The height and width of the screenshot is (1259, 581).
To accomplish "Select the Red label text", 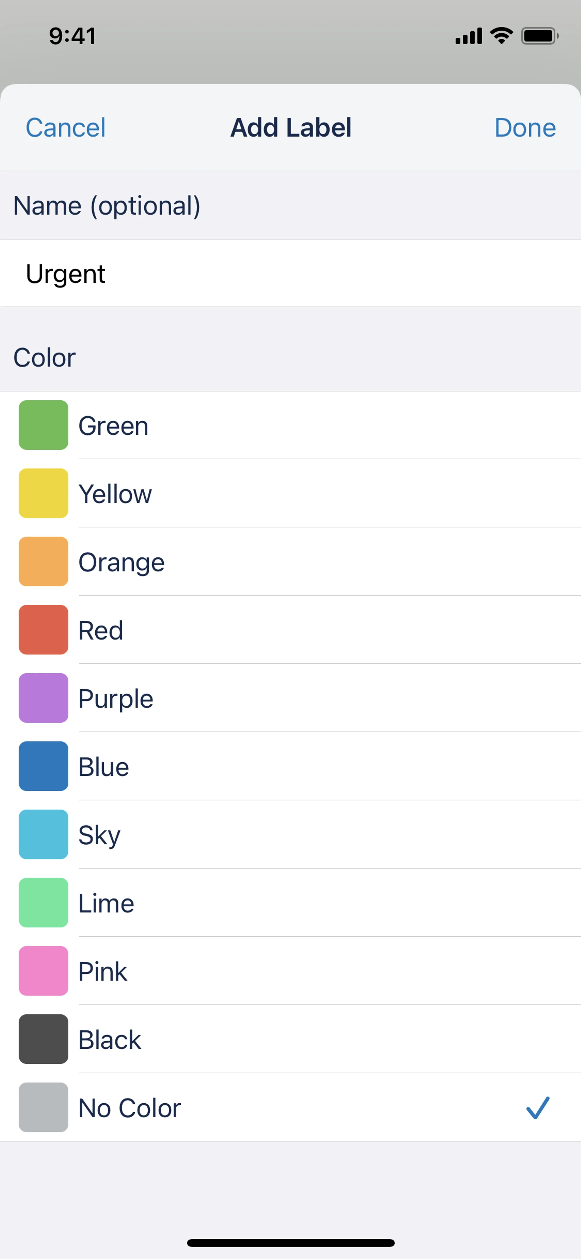I will tap(100, 630).
